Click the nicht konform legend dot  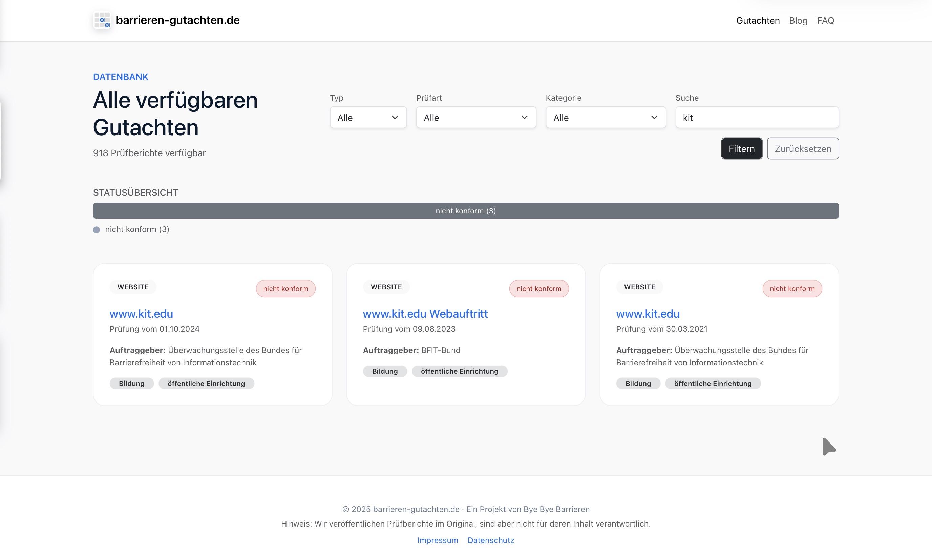point(97,230)
